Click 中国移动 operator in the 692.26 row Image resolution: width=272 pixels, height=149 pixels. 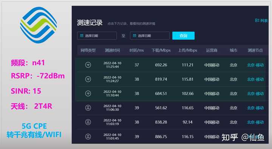click(212, 65)
